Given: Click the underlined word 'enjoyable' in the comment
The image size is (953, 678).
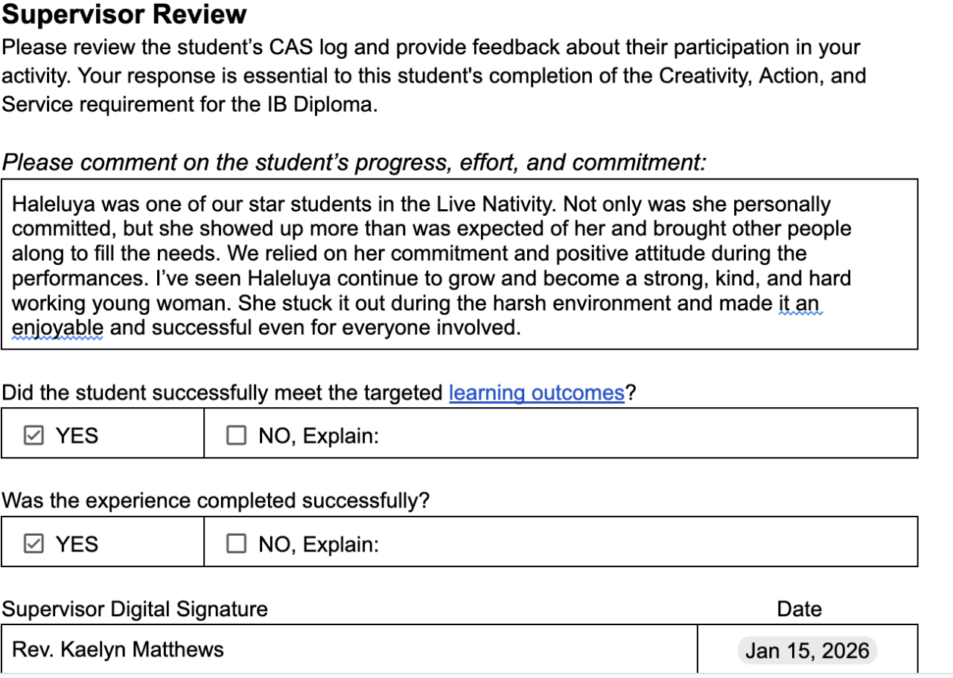Looking at the screenshot, I should [58, 328].
